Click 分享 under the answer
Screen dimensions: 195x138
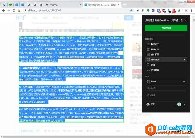[67, 131]
